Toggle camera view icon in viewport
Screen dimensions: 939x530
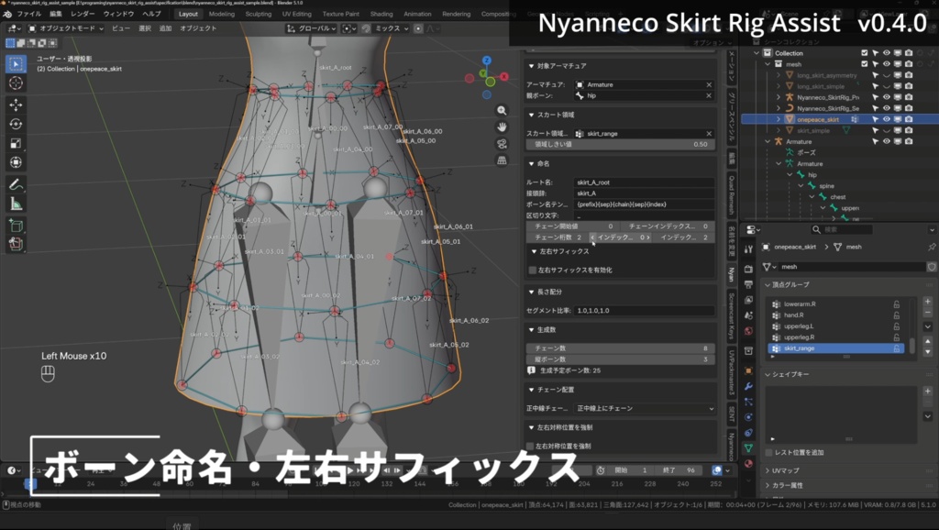point(502,144)
